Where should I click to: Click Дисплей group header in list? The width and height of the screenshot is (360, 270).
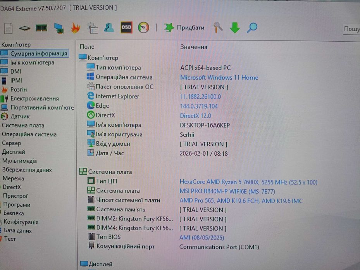coord(96,264)
